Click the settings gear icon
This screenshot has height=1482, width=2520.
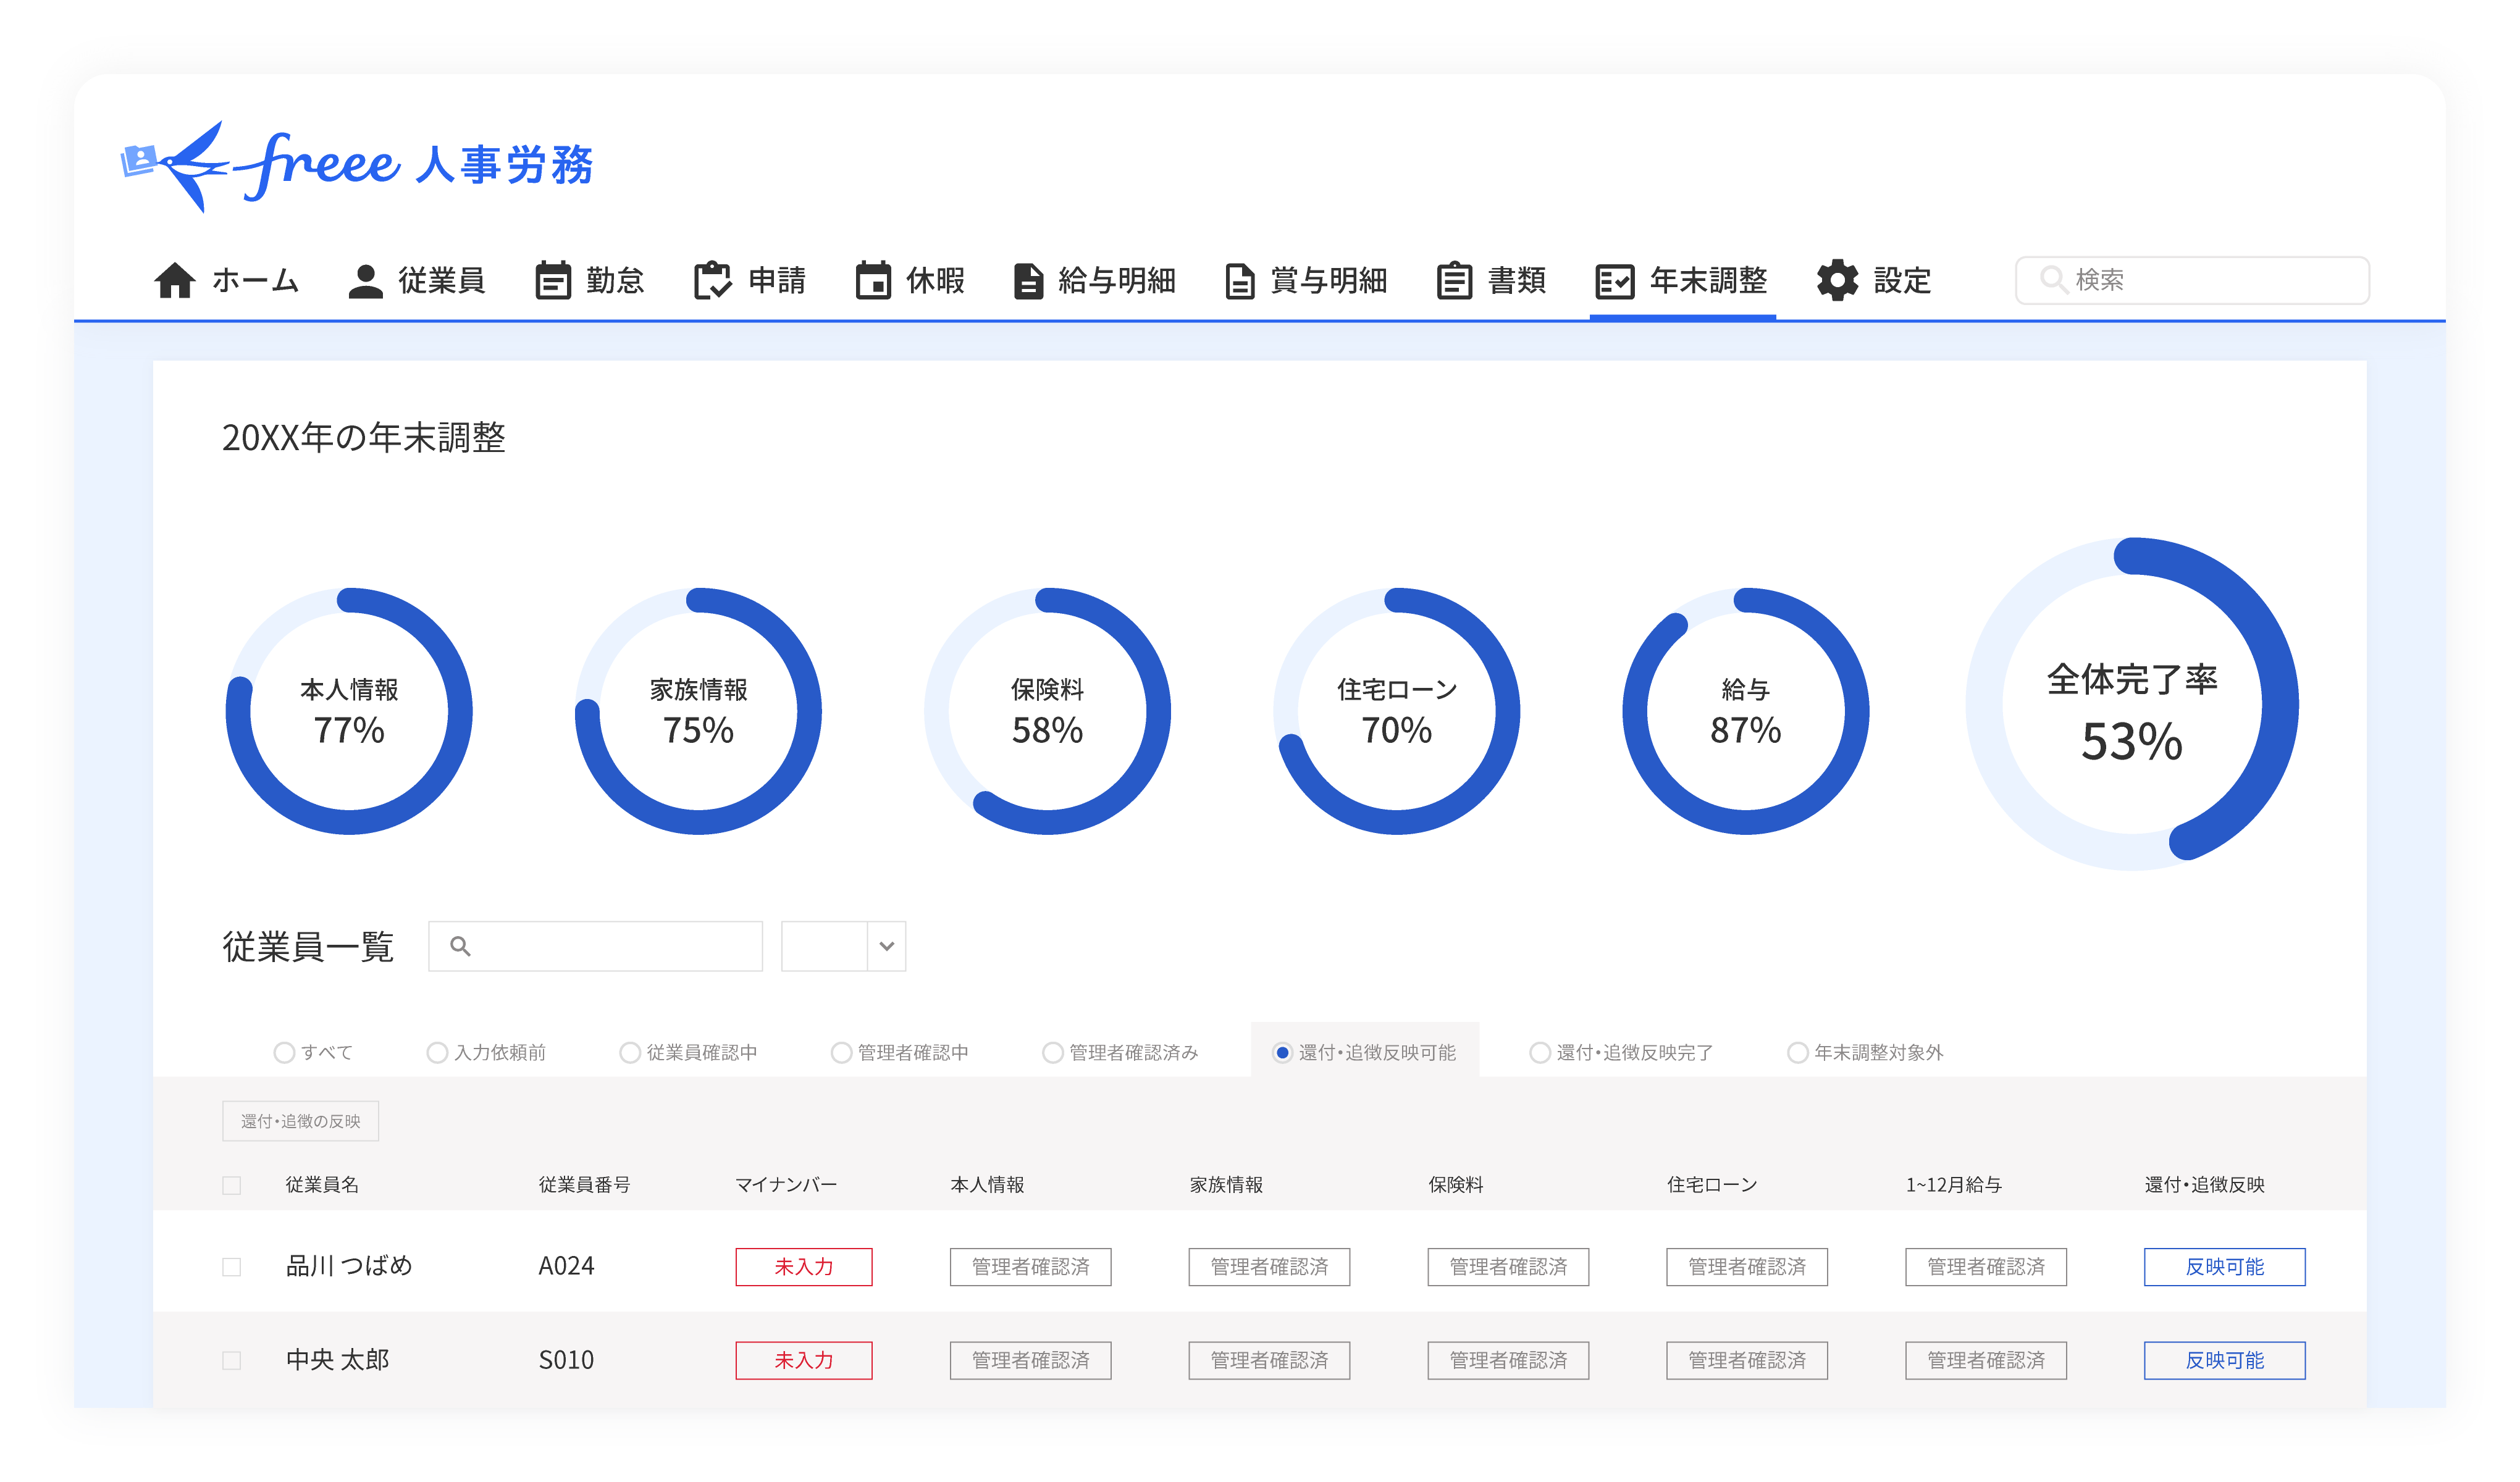(x=1837, y=281)
